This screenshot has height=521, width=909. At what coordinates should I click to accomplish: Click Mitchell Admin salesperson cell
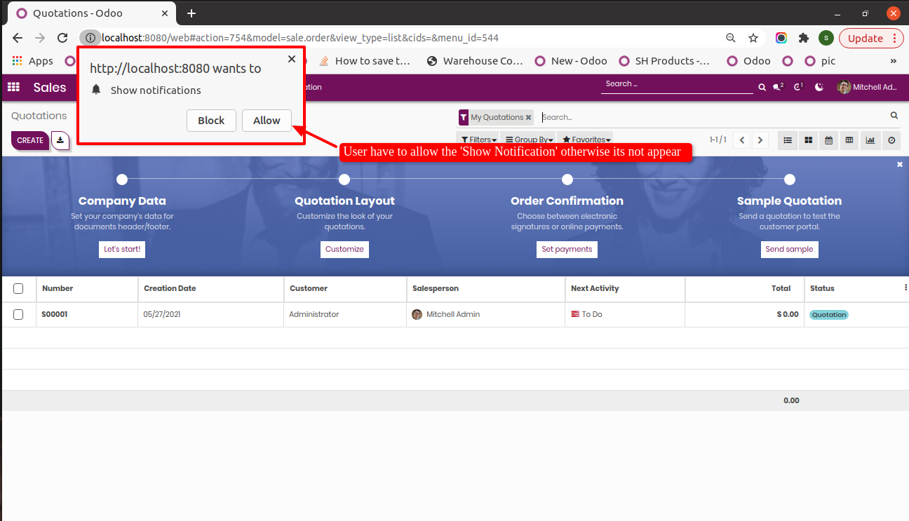point(486,314)
